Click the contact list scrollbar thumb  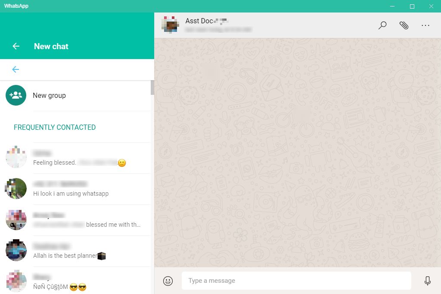(152, 88)
